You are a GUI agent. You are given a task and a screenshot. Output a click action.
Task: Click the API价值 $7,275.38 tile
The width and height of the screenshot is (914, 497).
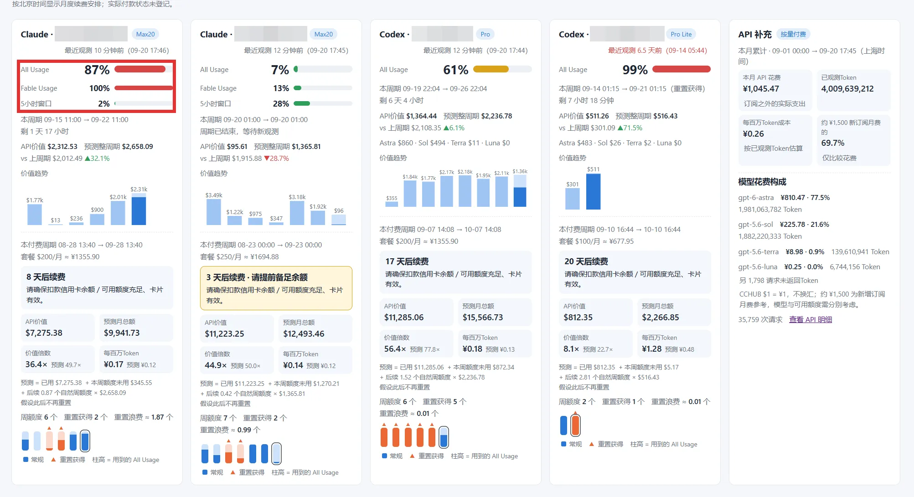point(57,328)
